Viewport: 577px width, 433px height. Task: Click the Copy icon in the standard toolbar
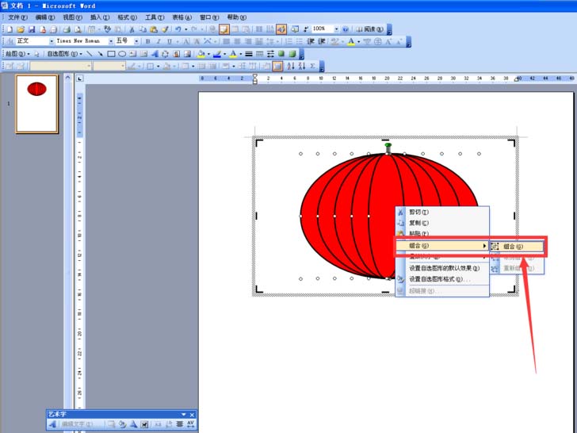tap(143, 29)
